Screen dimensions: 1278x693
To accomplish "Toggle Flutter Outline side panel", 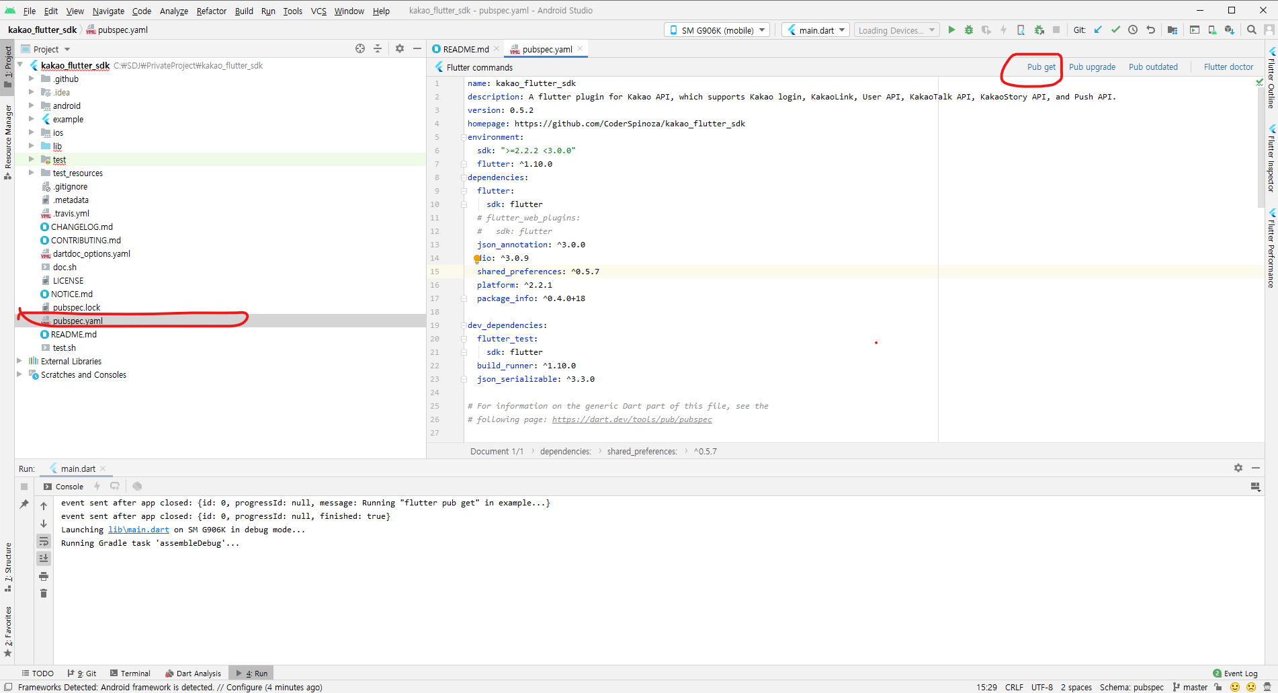I will click(x=1271, y=77).
